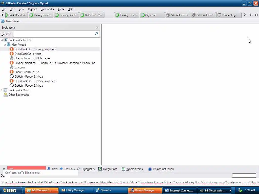Click the Other Bookmarks folder icon
The width and height of the screenshot is (259, 194).
click(x=6, y=95)
